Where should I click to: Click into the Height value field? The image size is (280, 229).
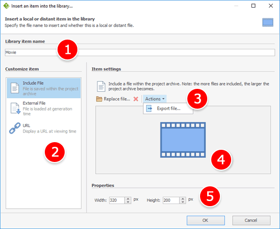coord(171,200)
